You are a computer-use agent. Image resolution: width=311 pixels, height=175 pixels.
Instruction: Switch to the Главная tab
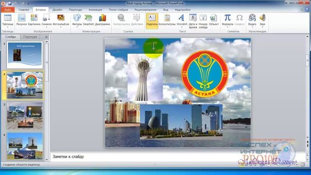tap(24, 10)
